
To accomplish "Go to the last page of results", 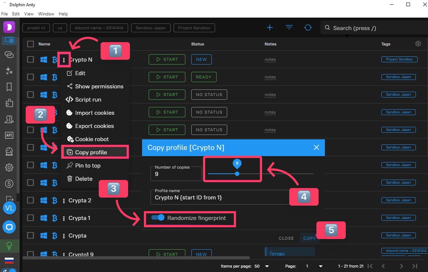I will pyautogui.click(x=415, y=266).
